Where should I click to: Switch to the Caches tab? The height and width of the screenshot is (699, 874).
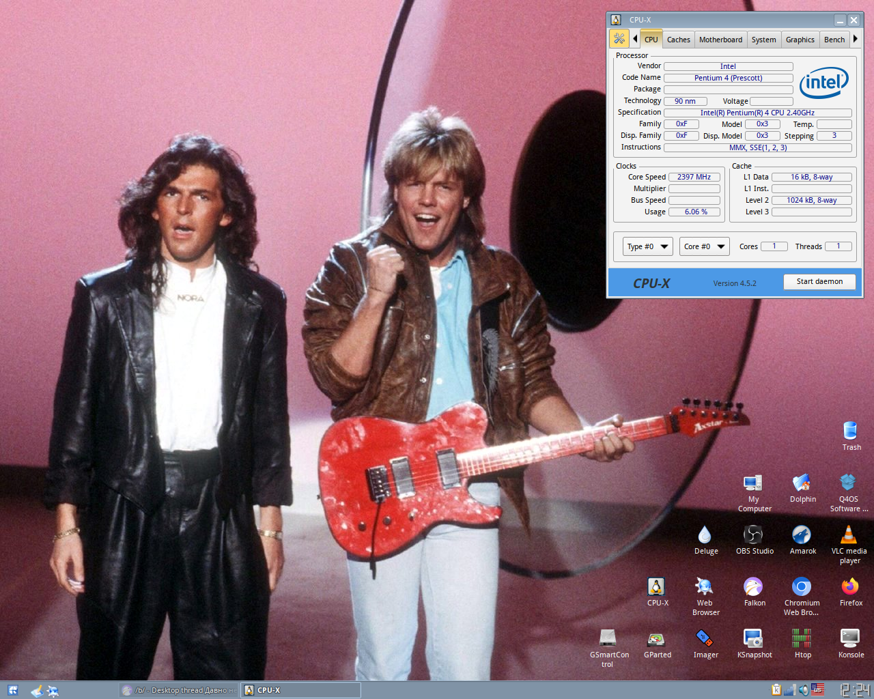678,40
